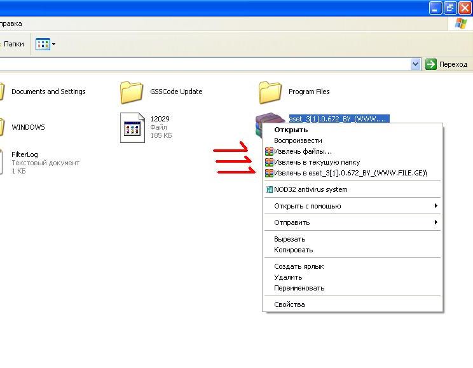This screenshot has width=473, height=368.
Task: Choose Переименовать in context menu
Action: click(352, 288)
